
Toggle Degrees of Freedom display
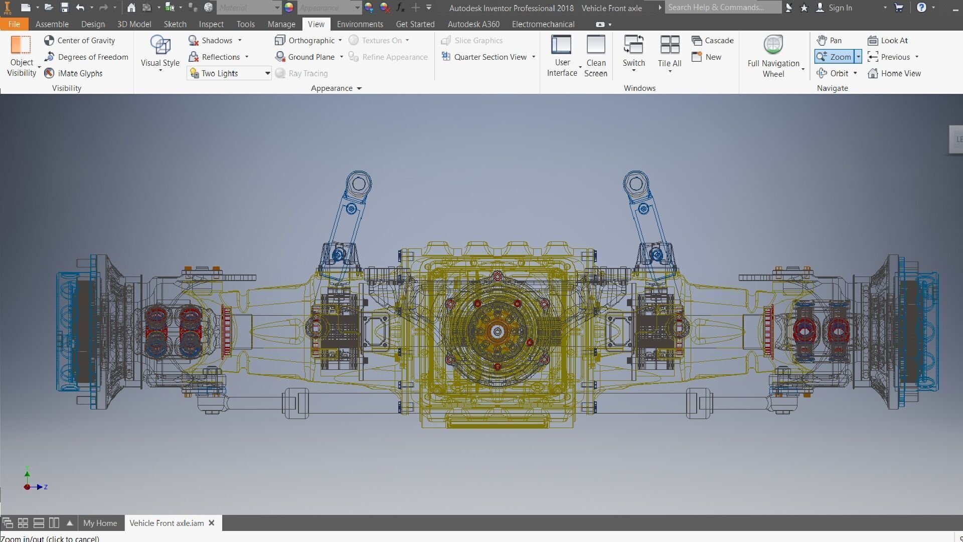pos(86,57)
